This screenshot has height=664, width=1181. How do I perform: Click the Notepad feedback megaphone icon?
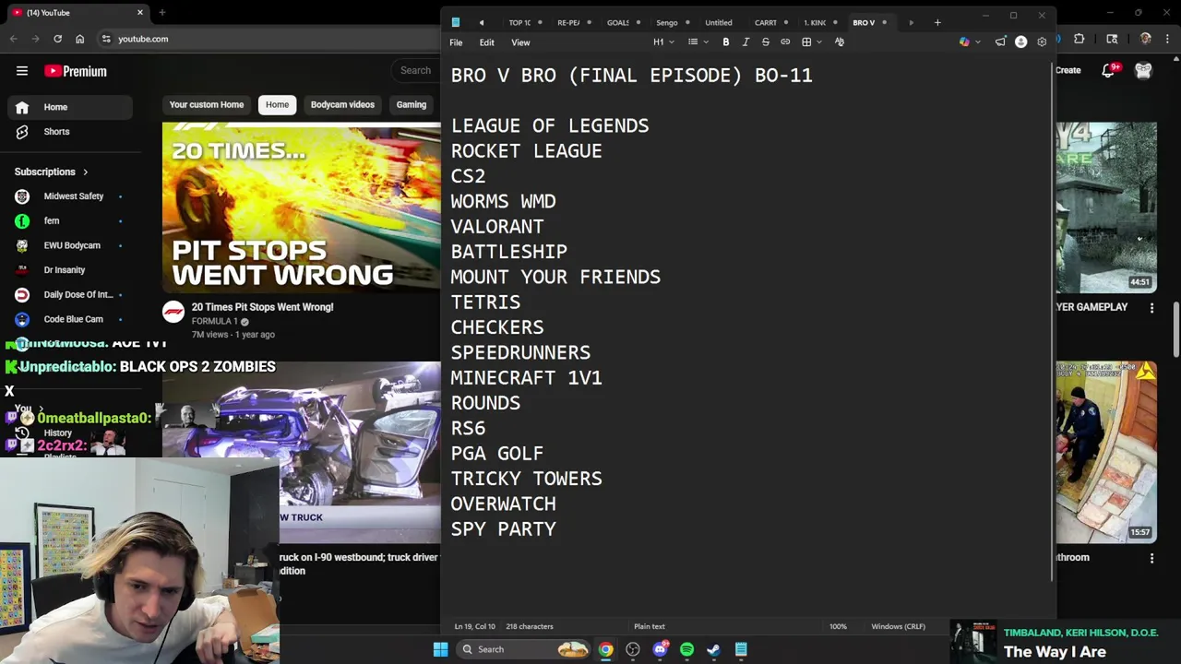click(1000, 42)
